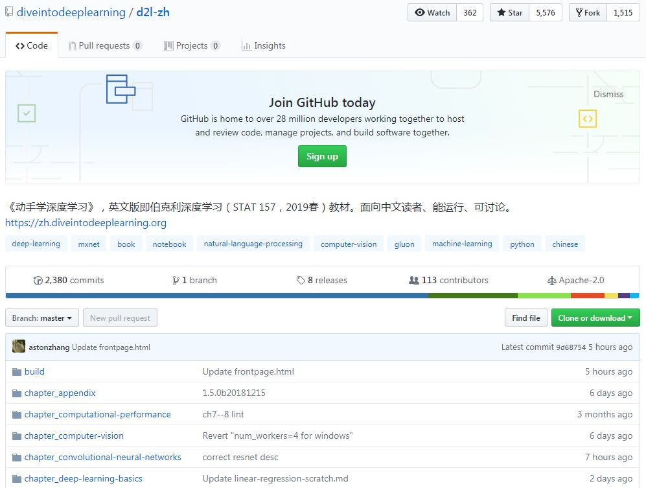This screenshot has width=646, height=488.
Task: Switch to the Pull requests tab
Action: [105, 45]
